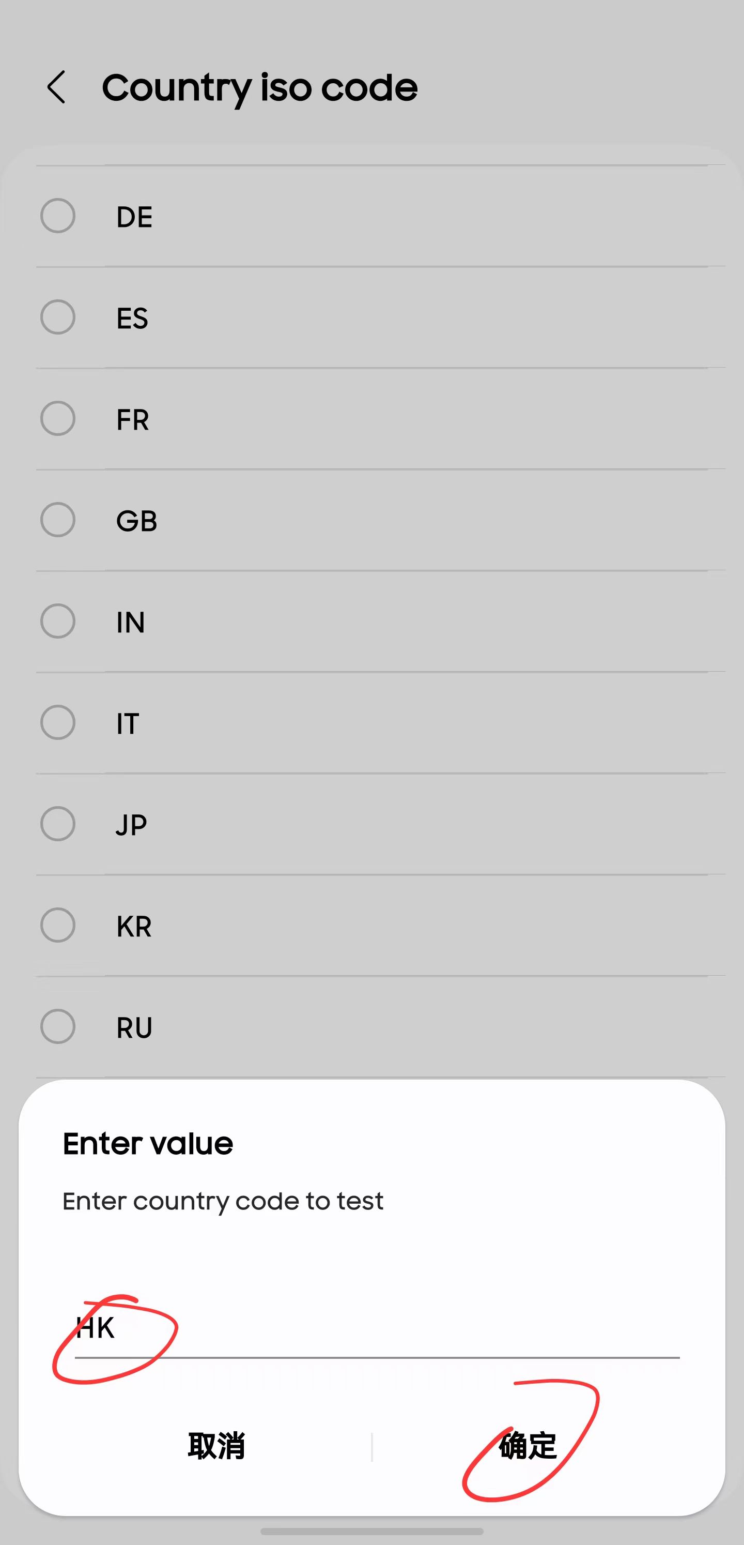Select the ES radio button
The image size is (744, 1545).
[57, 317]
